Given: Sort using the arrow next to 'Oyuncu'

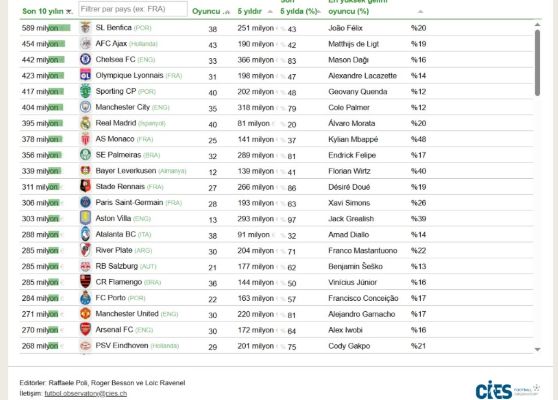Looking at the screenshot, I should (x=227, y=11).
